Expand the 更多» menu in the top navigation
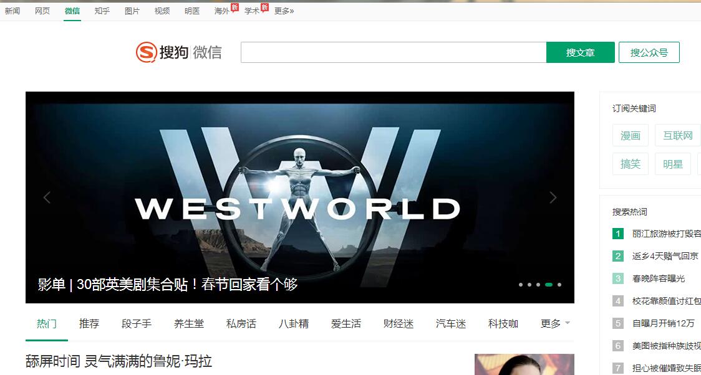Image resolution: width=701 pixels, height=375 pixels. 284,11
